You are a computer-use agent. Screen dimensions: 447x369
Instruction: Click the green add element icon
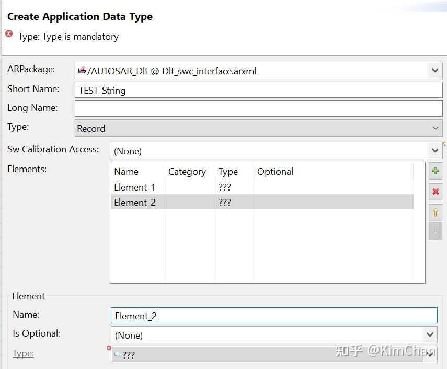[435, 171]
